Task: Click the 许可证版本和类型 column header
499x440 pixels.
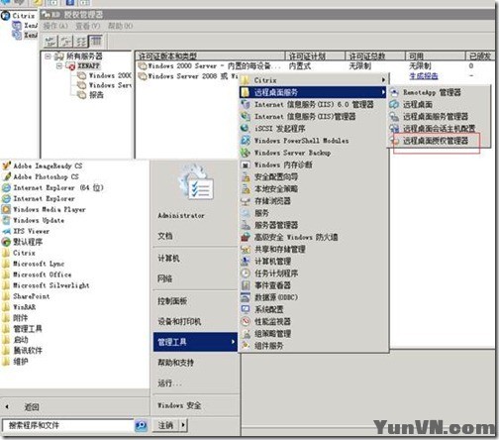Action: (210, 56)
